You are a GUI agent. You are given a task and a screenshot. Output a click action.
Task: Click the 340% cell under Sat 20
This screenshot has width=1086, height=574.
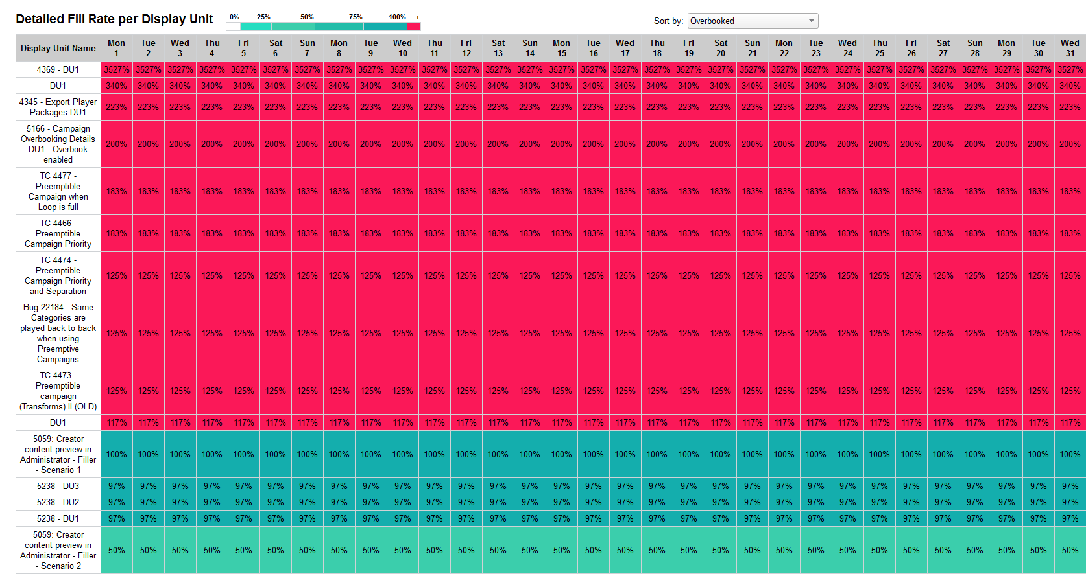click(x=721, y=86)
